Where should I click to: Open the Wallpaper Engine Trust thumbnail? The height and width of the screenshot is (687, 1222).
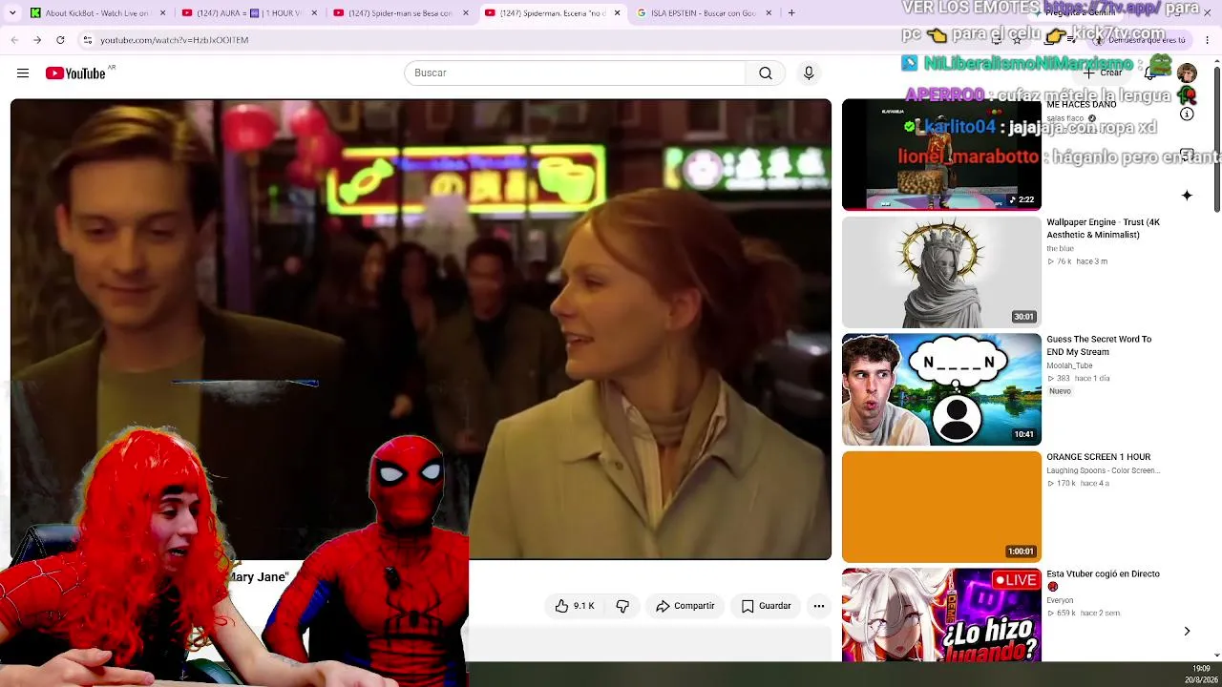pyautogui.click(x=941, y=272)
